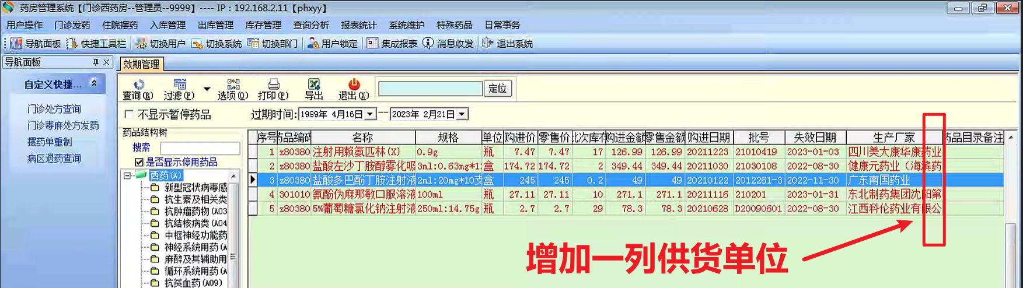The image size is (1023, 288).
Task: Click the red 退出(X) exit icon
Action: pos(354,85)
